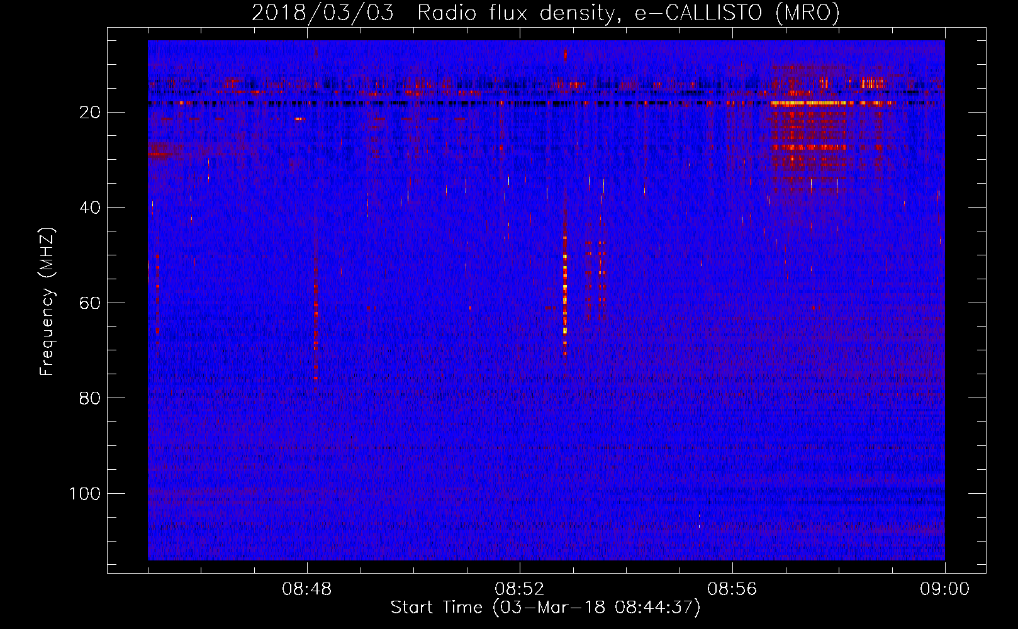Click the plot title '2018/03/03 Radio flux density'
Viewport: 1018px width, 629px height.
546,13
